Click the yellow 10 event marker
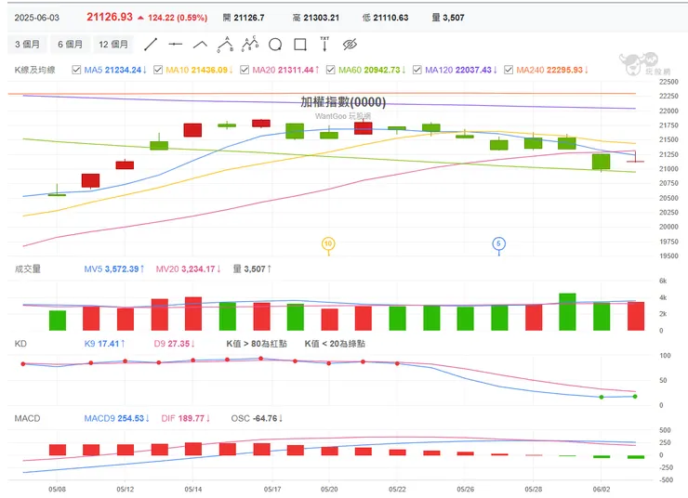 click(x=328, y=243)
